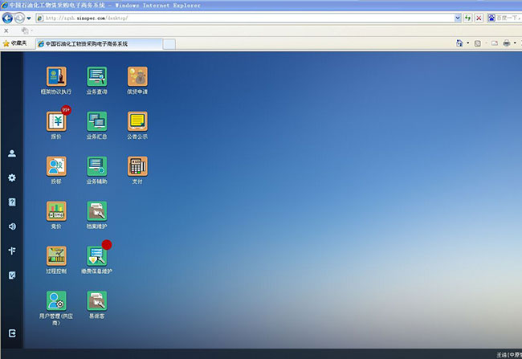Open the 支付 calculator icon
Screen dimensions: 522x359
pos(137,167)
